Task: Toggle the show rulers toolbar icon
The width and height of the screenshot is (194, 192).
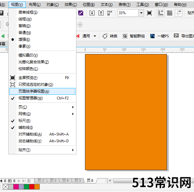Action: pos(161,13)
